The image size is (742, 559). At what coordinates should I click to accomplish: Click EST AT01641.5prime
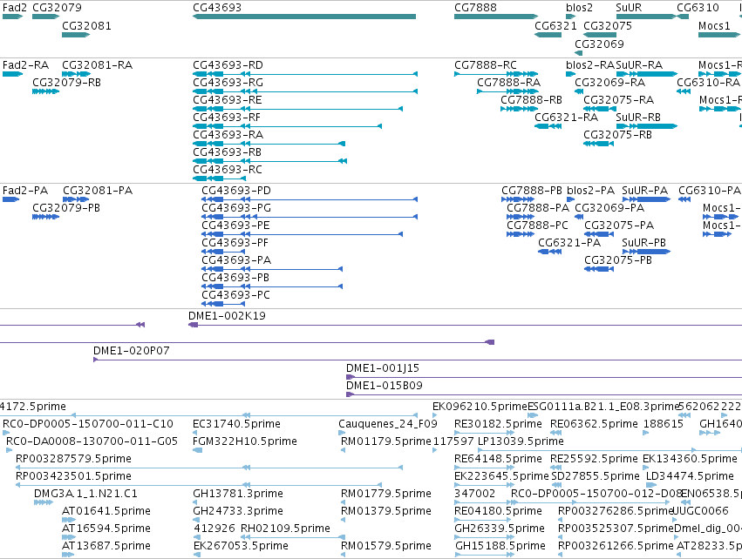coord(69,520)
